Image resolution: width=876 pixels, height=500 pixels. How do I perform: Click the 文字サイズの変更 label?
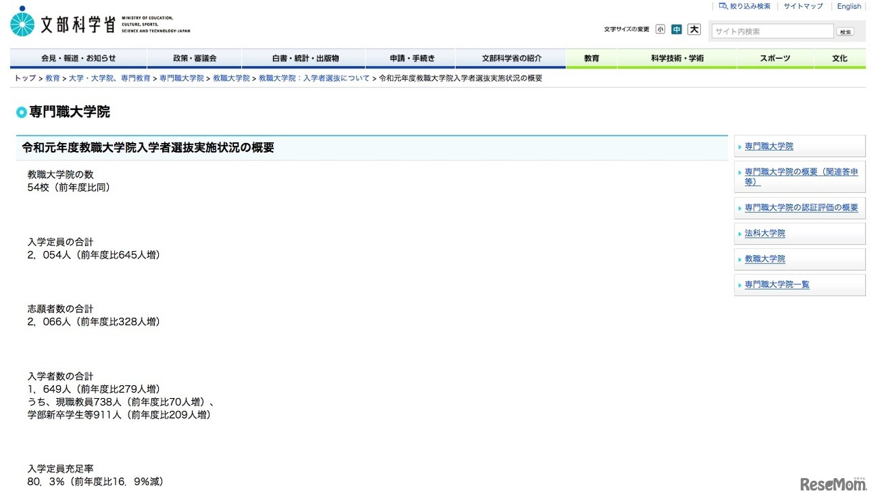click(x=627, y=29)
